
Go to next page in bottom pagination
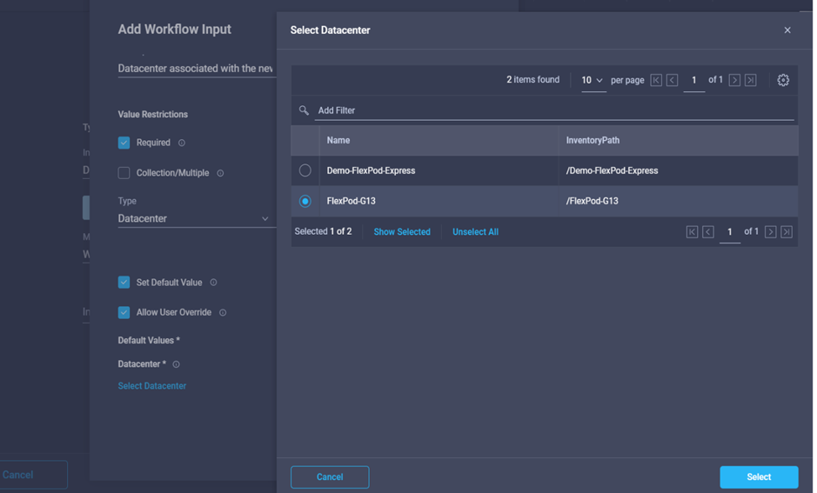770,232
